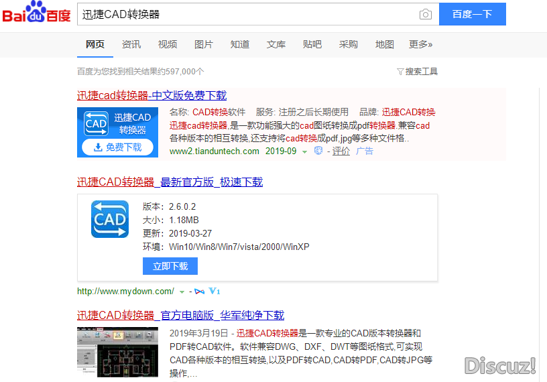
Task: Click the CAD floor-plan thumbnail in third result
Action: [x=117, y=353]
